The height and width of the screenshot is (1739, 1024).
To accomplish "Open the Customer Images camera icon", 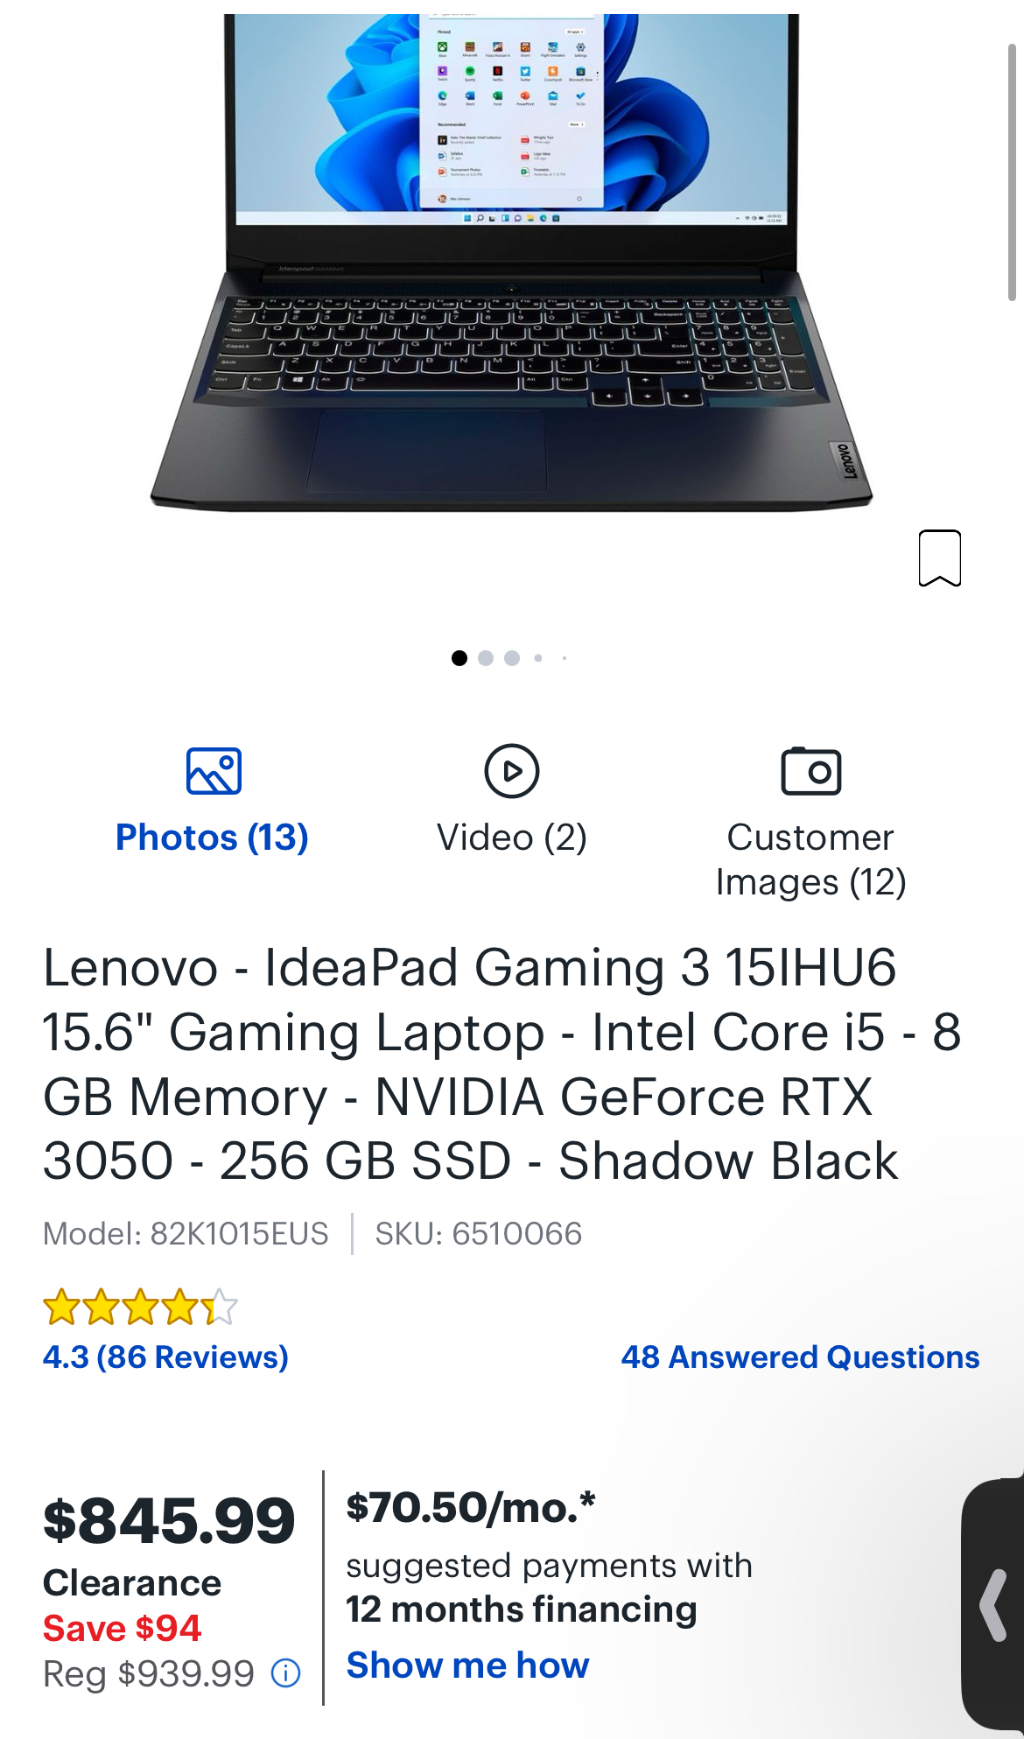I will pyautogui.click(x=810, y=771).
